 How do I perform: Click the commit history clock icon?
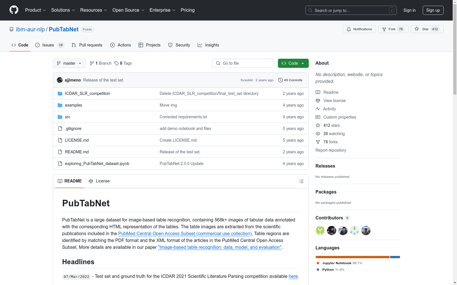(x=280, y=80)
